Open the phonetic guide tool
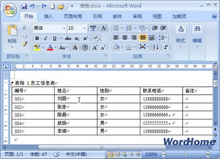The height and width of the screenshot is (159, 220). click(x=93, y=28)
